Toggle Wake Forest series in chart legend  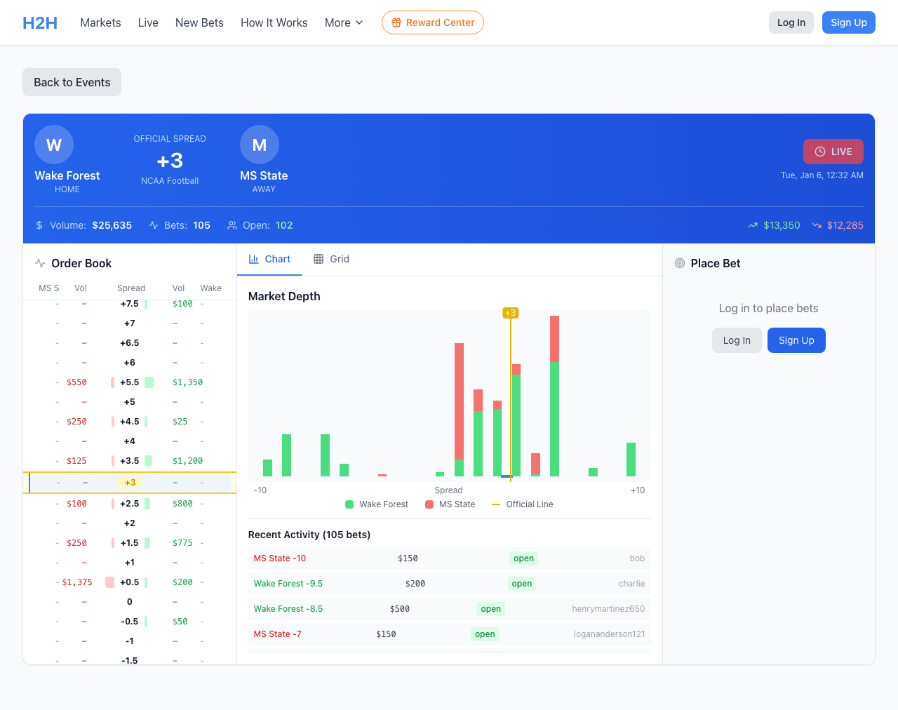[x=377, y=504]
